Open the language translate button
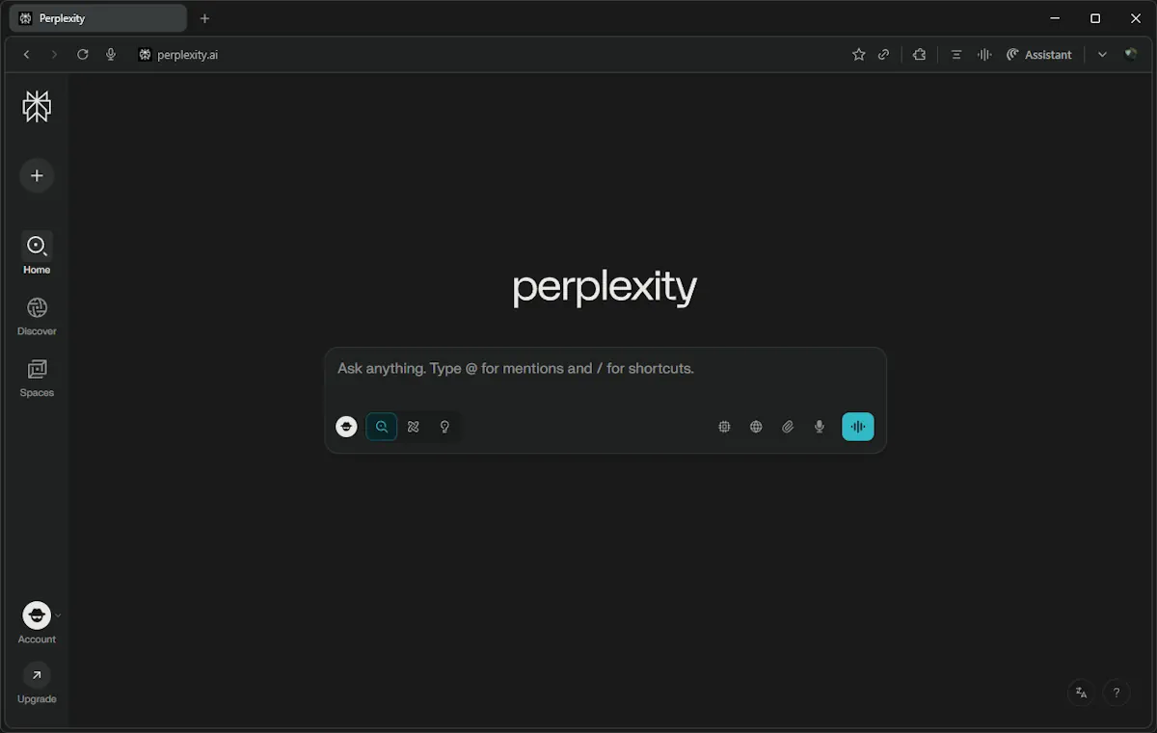 click(1082, 693)
